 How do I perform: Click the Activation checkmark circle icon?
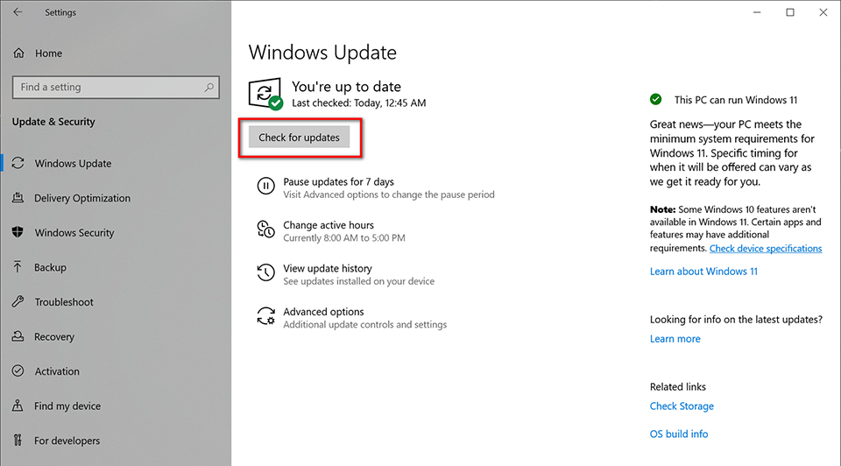[18, 371]
